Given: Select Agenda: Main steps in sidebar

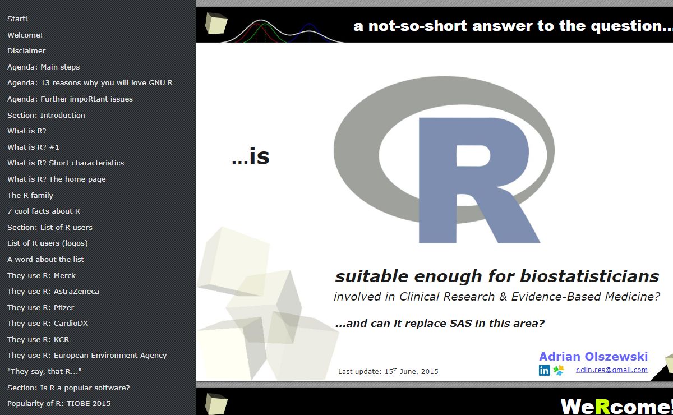Looking at the screenshot, I should 44,67.
